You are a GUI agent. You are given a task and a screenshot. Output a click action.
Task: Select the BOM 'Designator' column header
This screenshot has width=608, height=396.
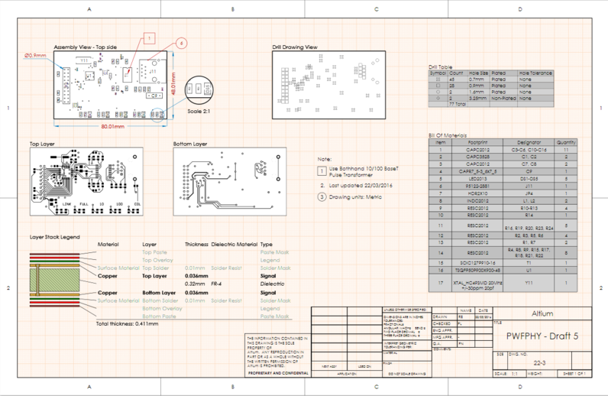(x=529, y=142)
